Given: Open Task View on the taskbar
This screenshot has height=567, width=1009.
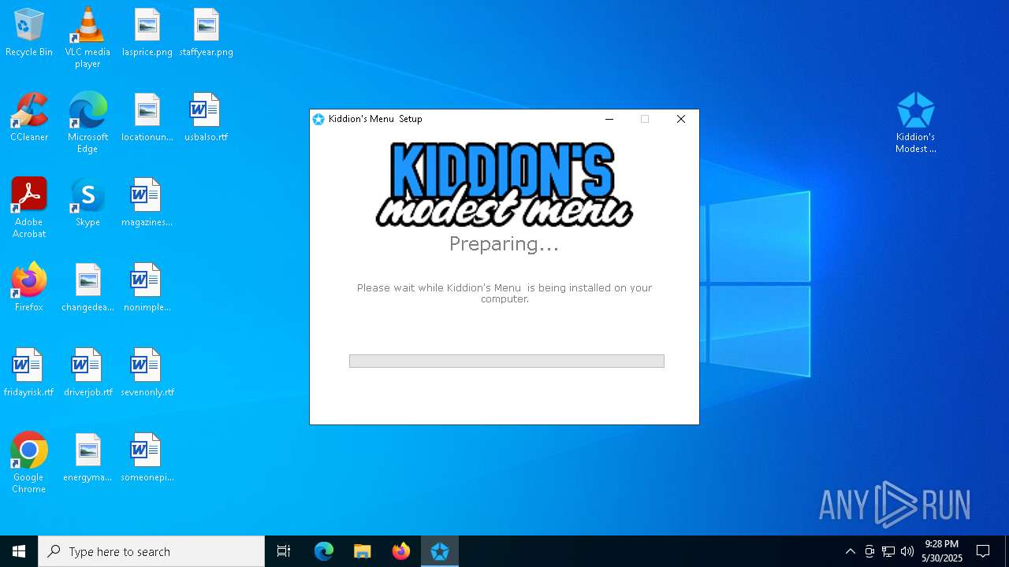Looking at the screenshot, I should (284, 551).
